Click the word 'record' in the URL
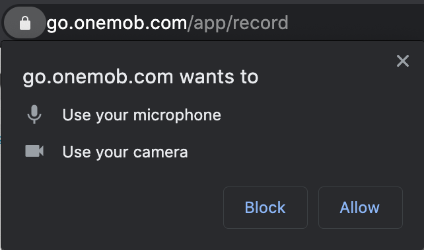 260,22
